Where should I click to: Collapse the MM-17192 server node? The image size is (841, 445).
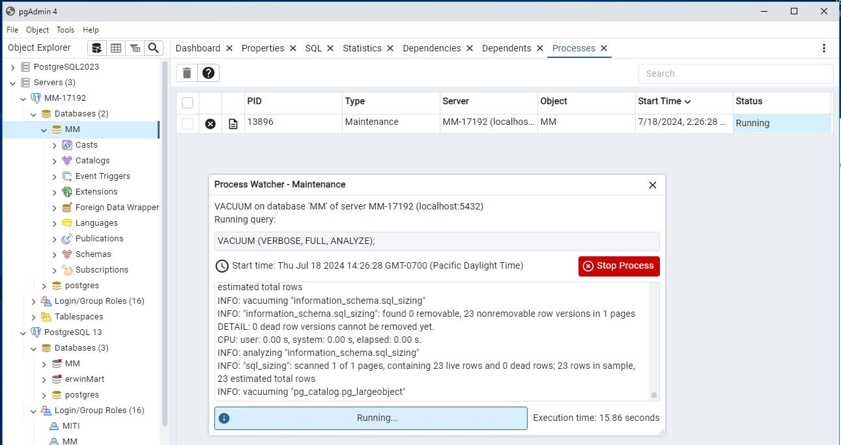23,98
